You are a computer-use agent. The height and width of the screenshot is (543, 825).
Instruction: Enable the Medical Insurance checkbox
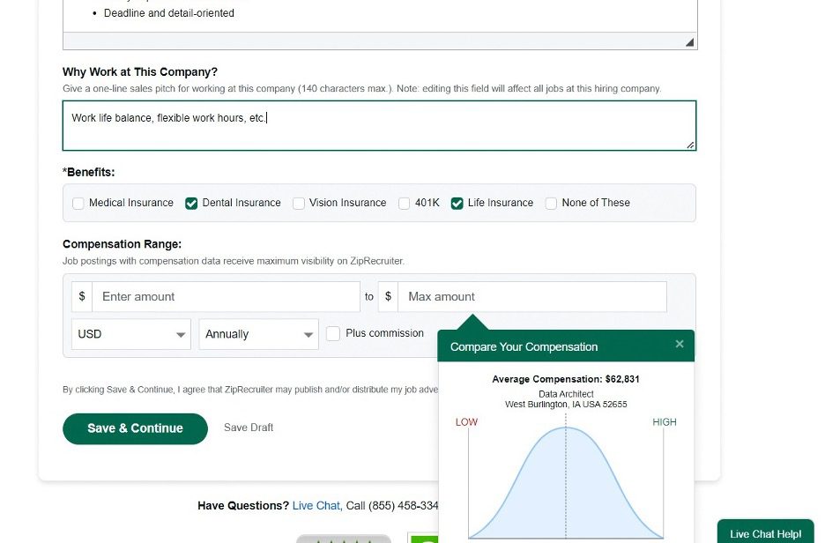click(78, 204)
